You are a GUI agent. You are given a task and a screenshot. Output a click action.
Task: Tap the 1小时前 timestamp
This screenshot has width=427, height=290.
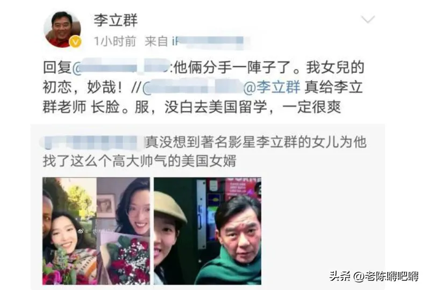point(115,41)
